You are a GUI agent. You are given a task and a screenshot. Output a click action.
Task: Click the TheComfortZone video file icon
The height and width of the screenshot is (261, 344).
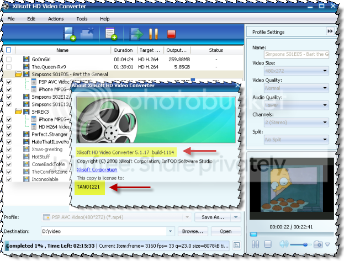click(26, 172)
